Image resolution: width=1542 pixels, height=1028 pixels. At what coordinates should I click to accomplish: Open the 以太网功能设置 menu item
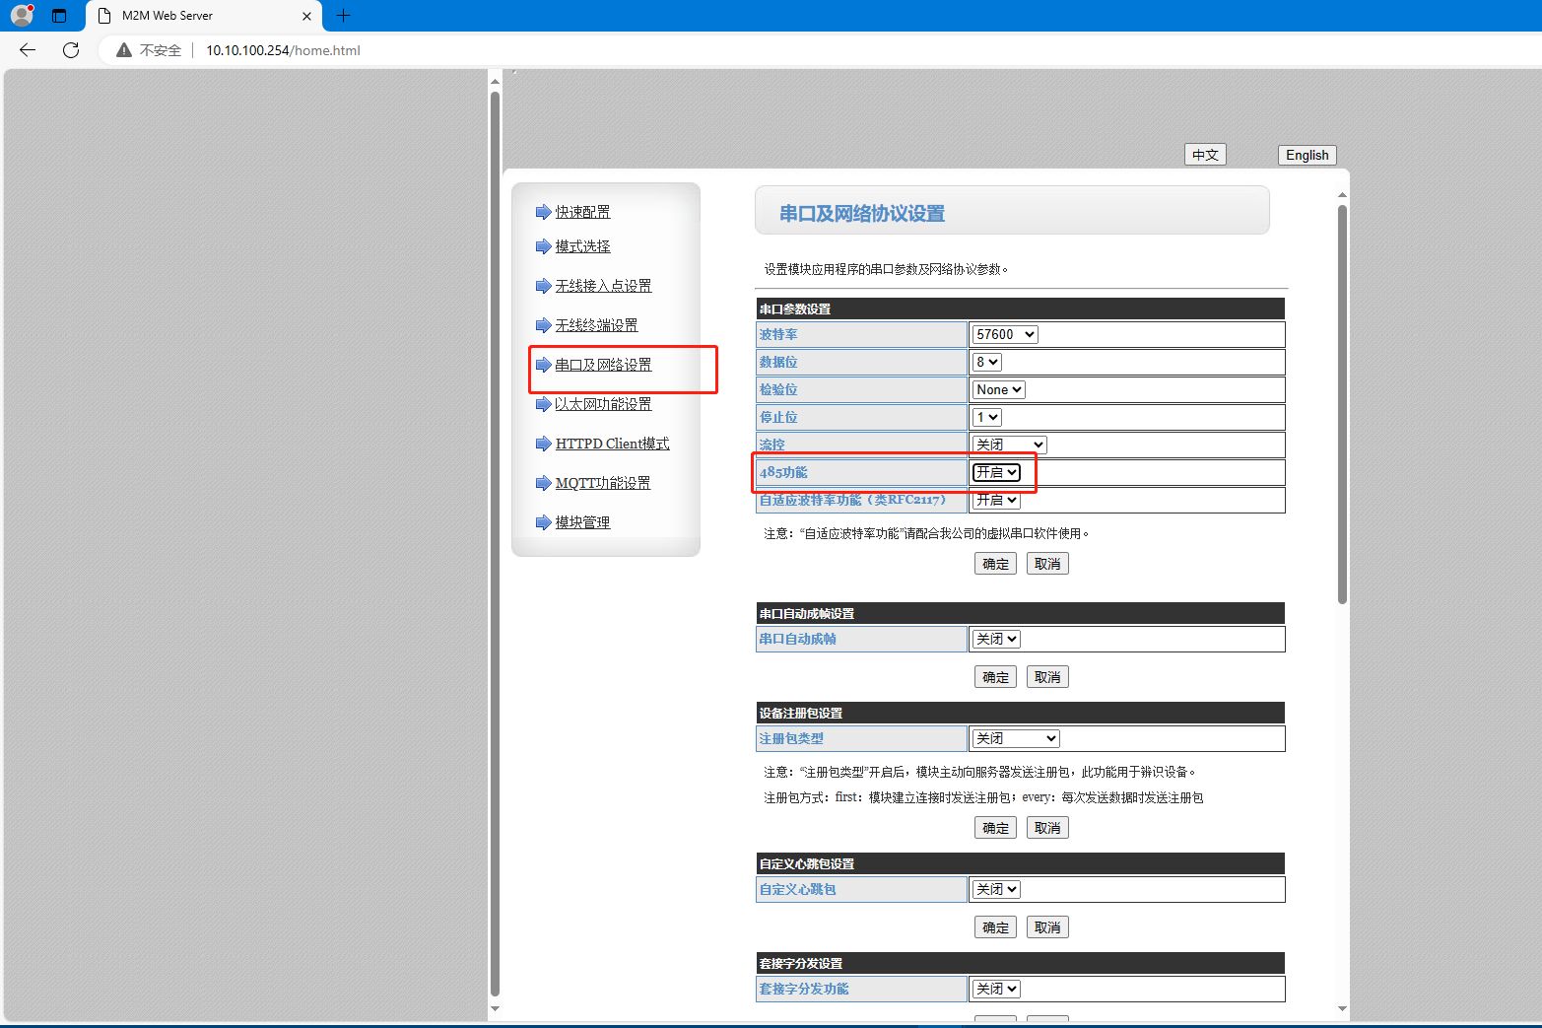coord(602,404)
